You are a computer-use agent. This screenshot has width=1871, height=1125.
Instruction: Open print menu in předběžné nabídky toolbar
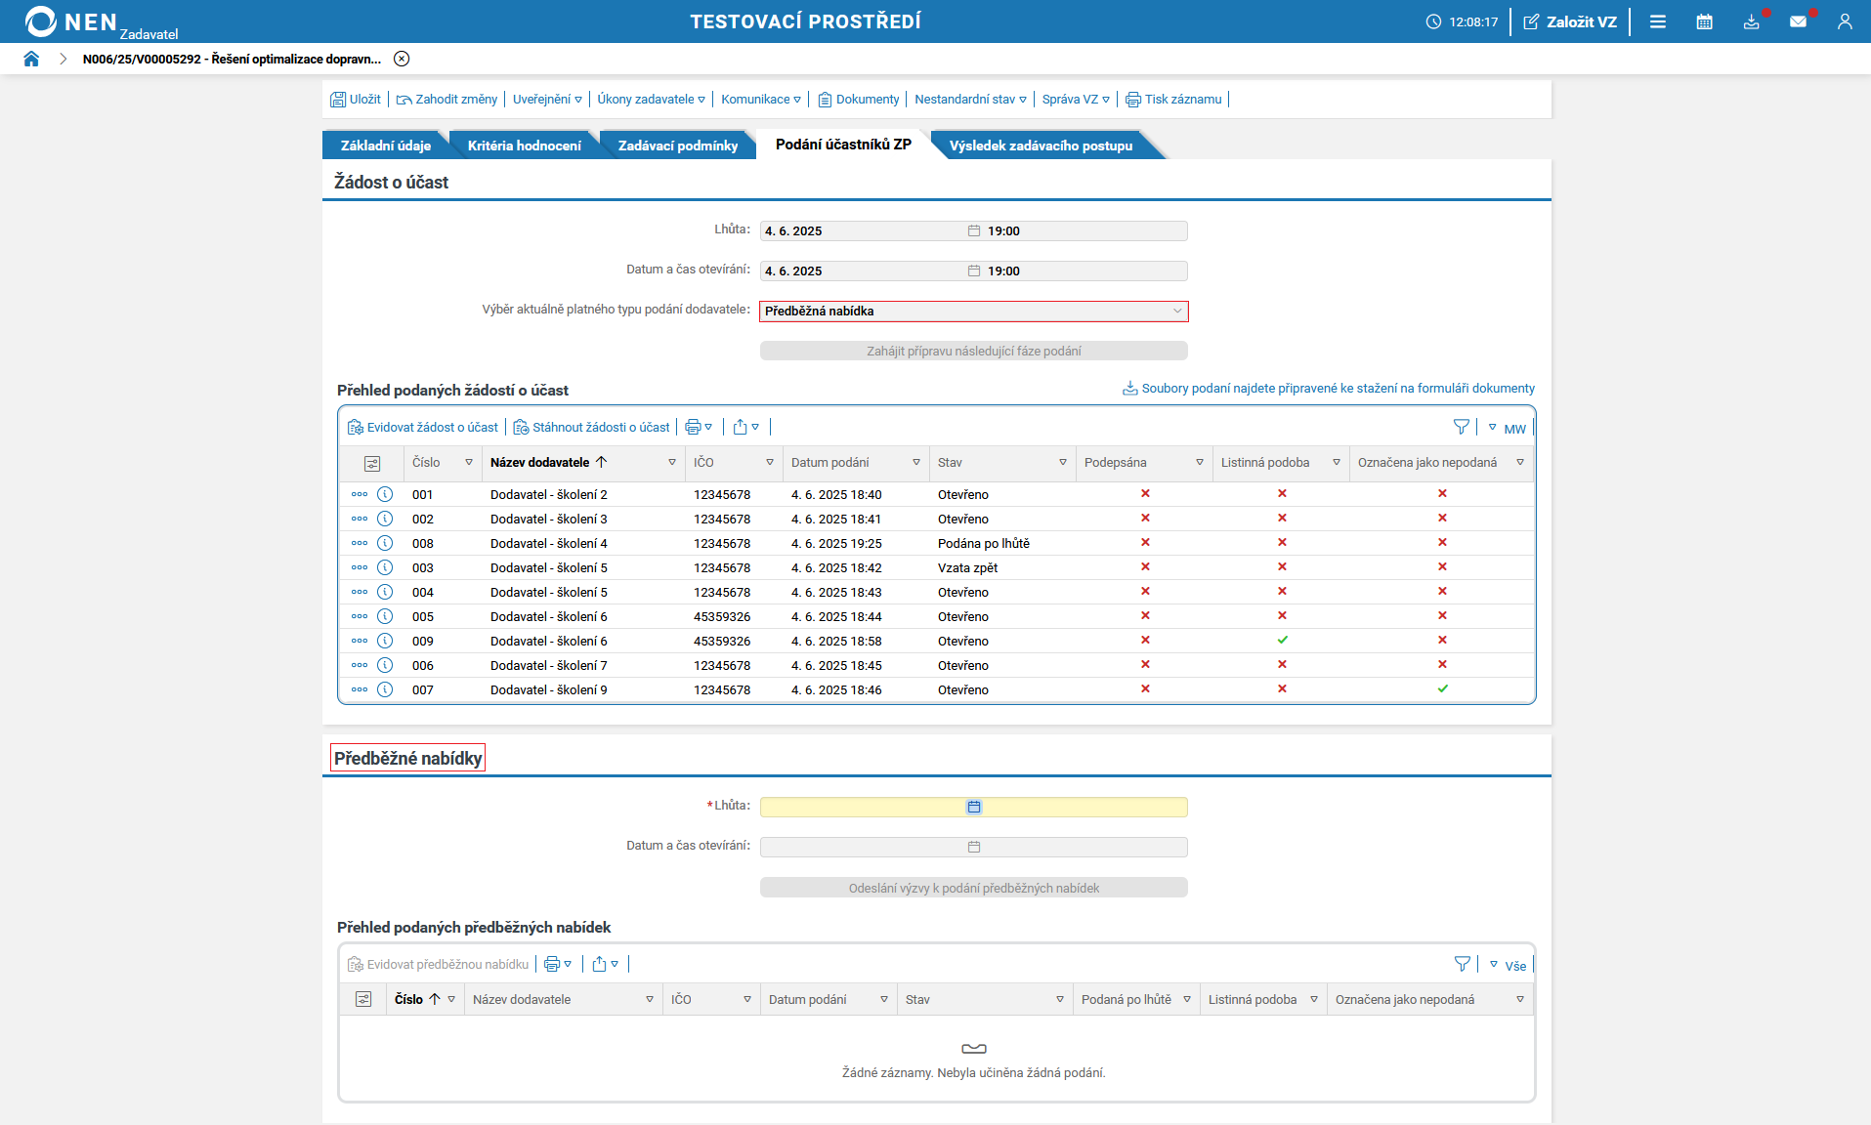[558, 965]
